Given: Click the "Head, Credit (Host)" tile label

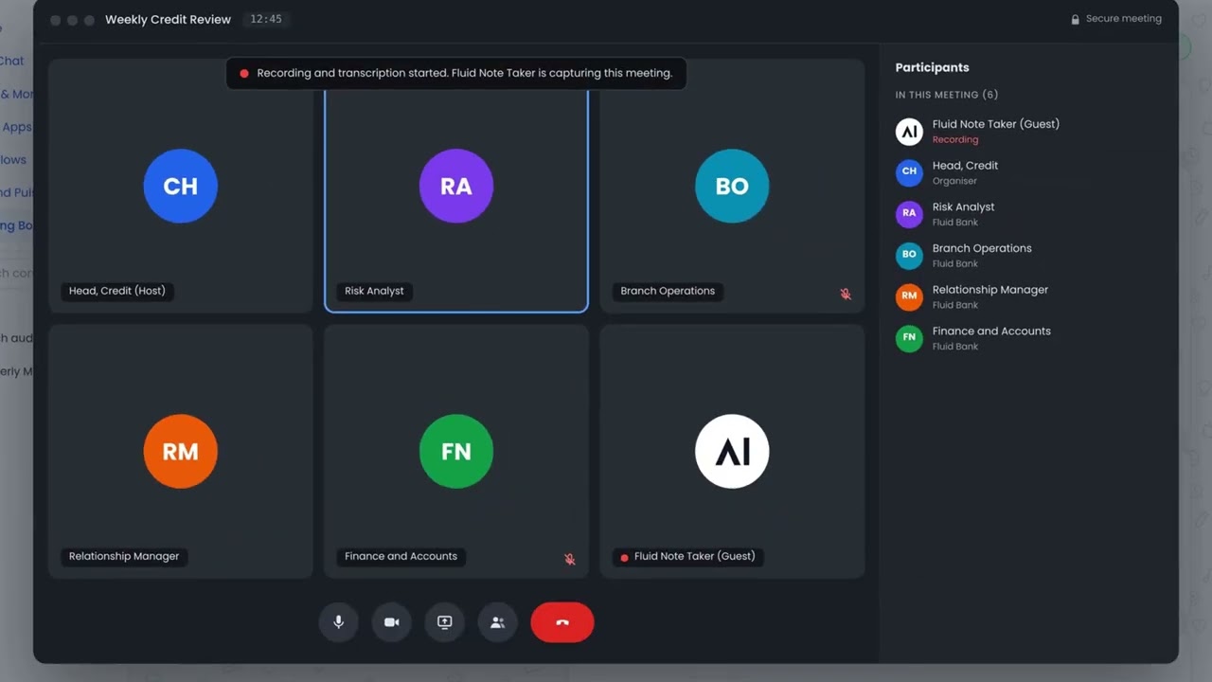Looking at the screenshot, I should click(117, 291).
